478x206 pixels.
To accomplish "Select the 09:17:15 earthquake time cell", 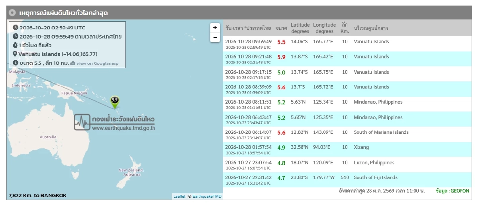I will (248, 74).
